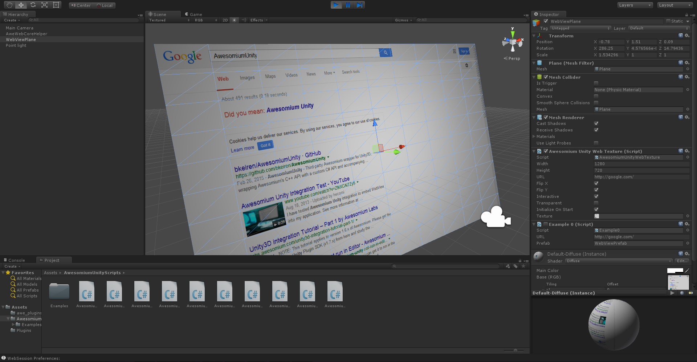Select the Project tab

pyautogui.click(x=54, y=260)
